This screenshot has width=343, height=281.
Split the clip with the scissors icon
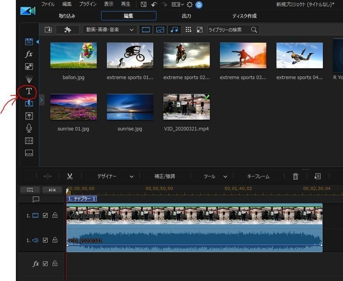70,176
